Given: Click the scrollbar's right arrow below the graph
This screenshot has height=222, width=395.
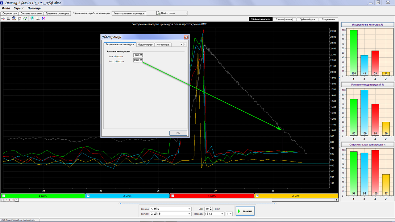Looking at the screenshot, I should point(336,200).
